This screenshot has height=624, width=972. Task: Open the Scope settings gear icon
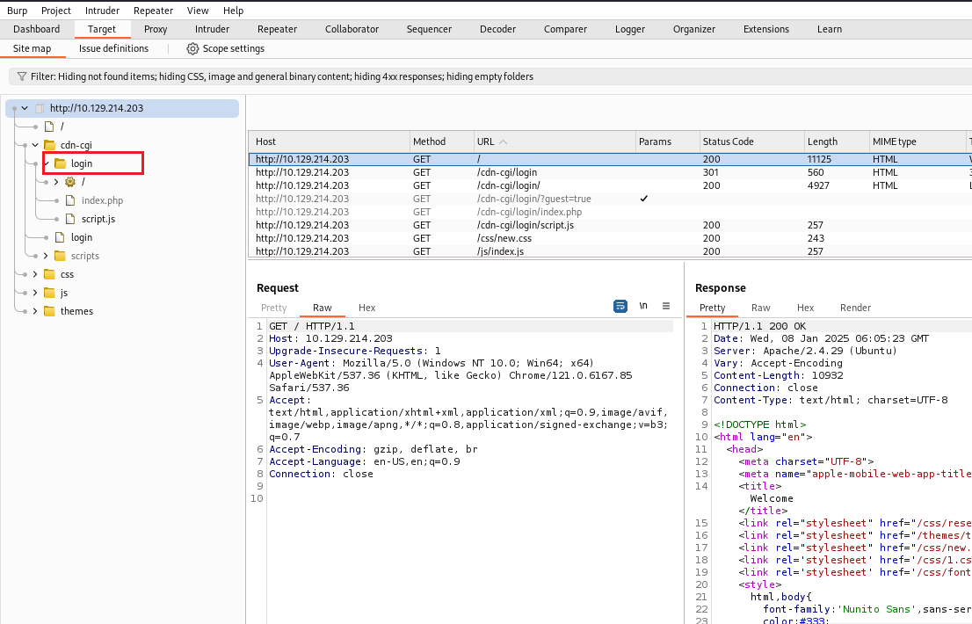click(192, 48)
